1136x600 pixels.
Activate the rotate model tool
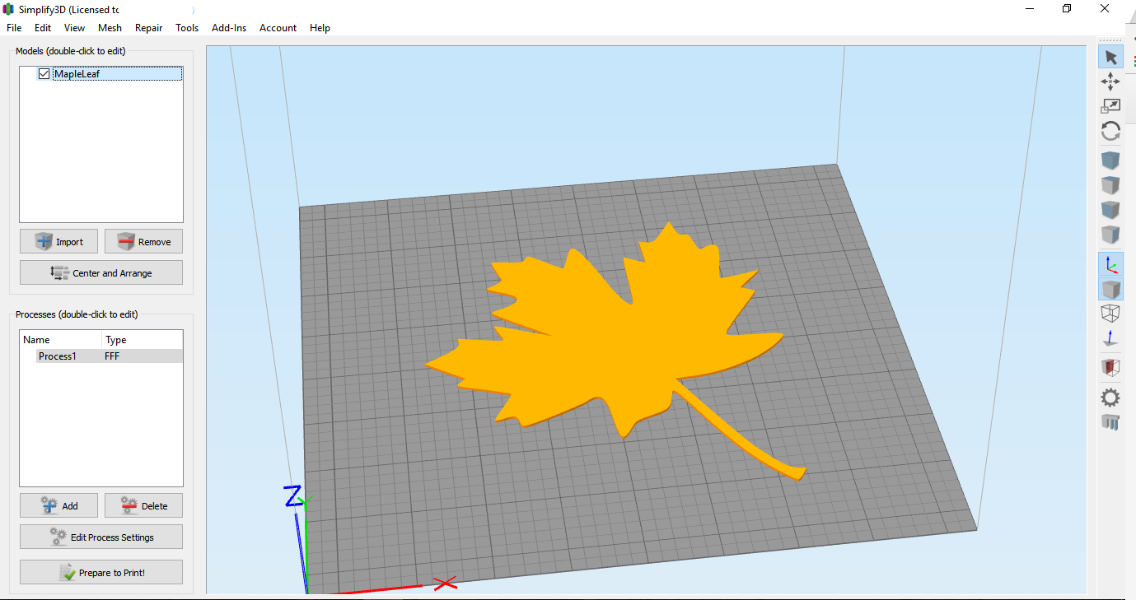[x=1110, y=131]
